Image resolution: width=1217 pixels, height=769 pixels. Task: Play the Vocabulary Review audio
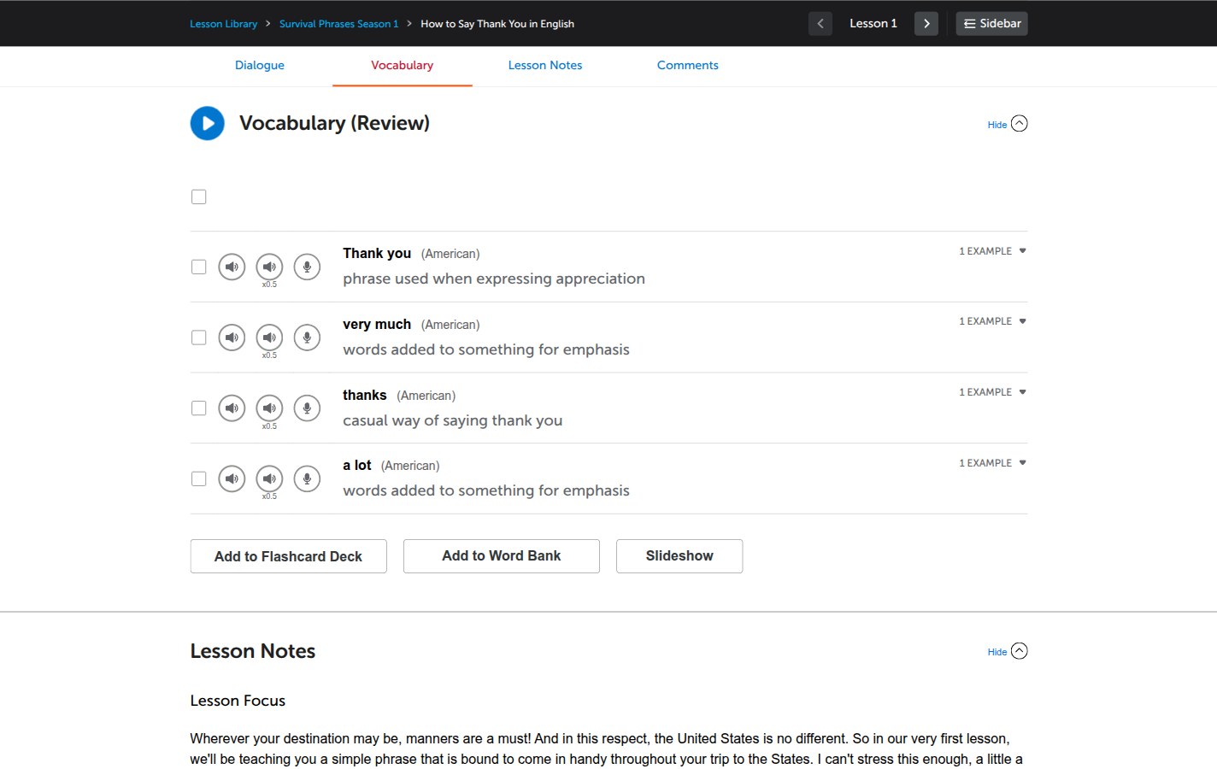[x=207, y=123]
